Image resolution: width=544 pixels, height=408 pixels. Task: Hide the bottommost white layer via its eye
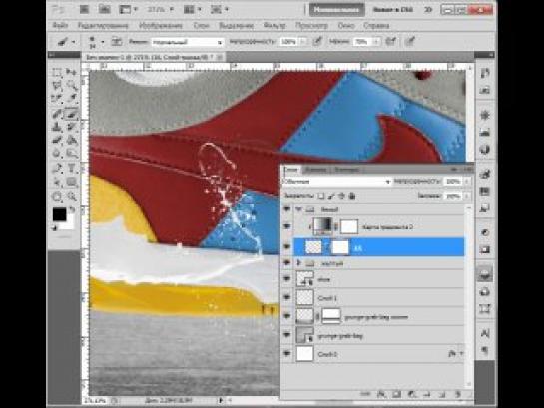(x=286, y=353)
